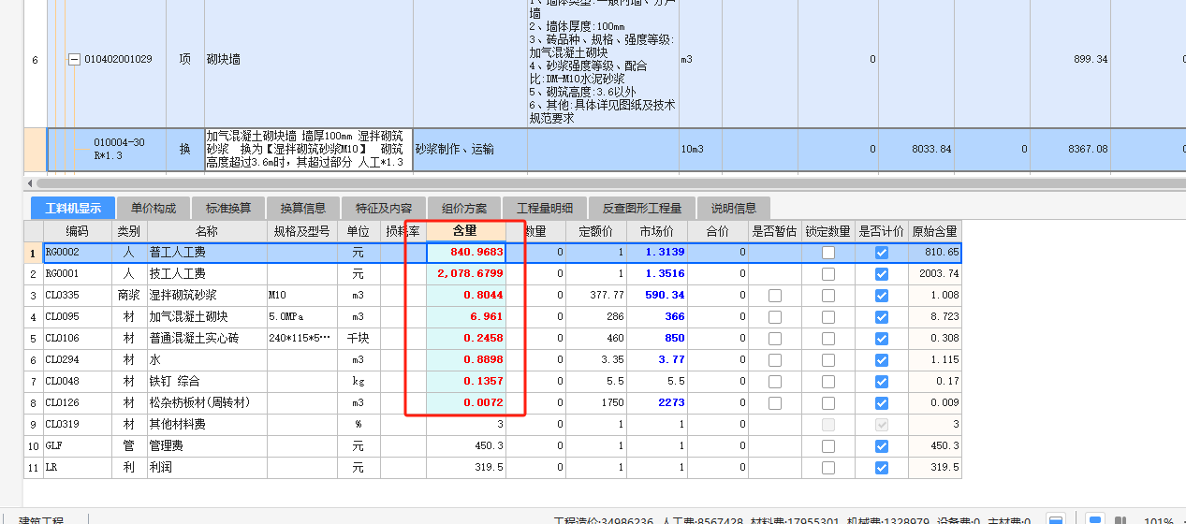The width and height of the screenshot is (1186, 524).
Task: Select 含量 cell 0.1357
Action: tap(466, 382)
